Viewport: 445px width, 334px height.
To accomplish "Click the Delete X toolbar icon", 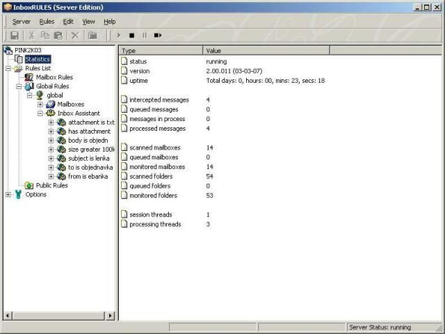I will point(75,35).
